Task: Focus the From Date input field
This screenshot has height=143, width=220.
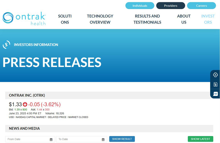Action: pos(30,139)
